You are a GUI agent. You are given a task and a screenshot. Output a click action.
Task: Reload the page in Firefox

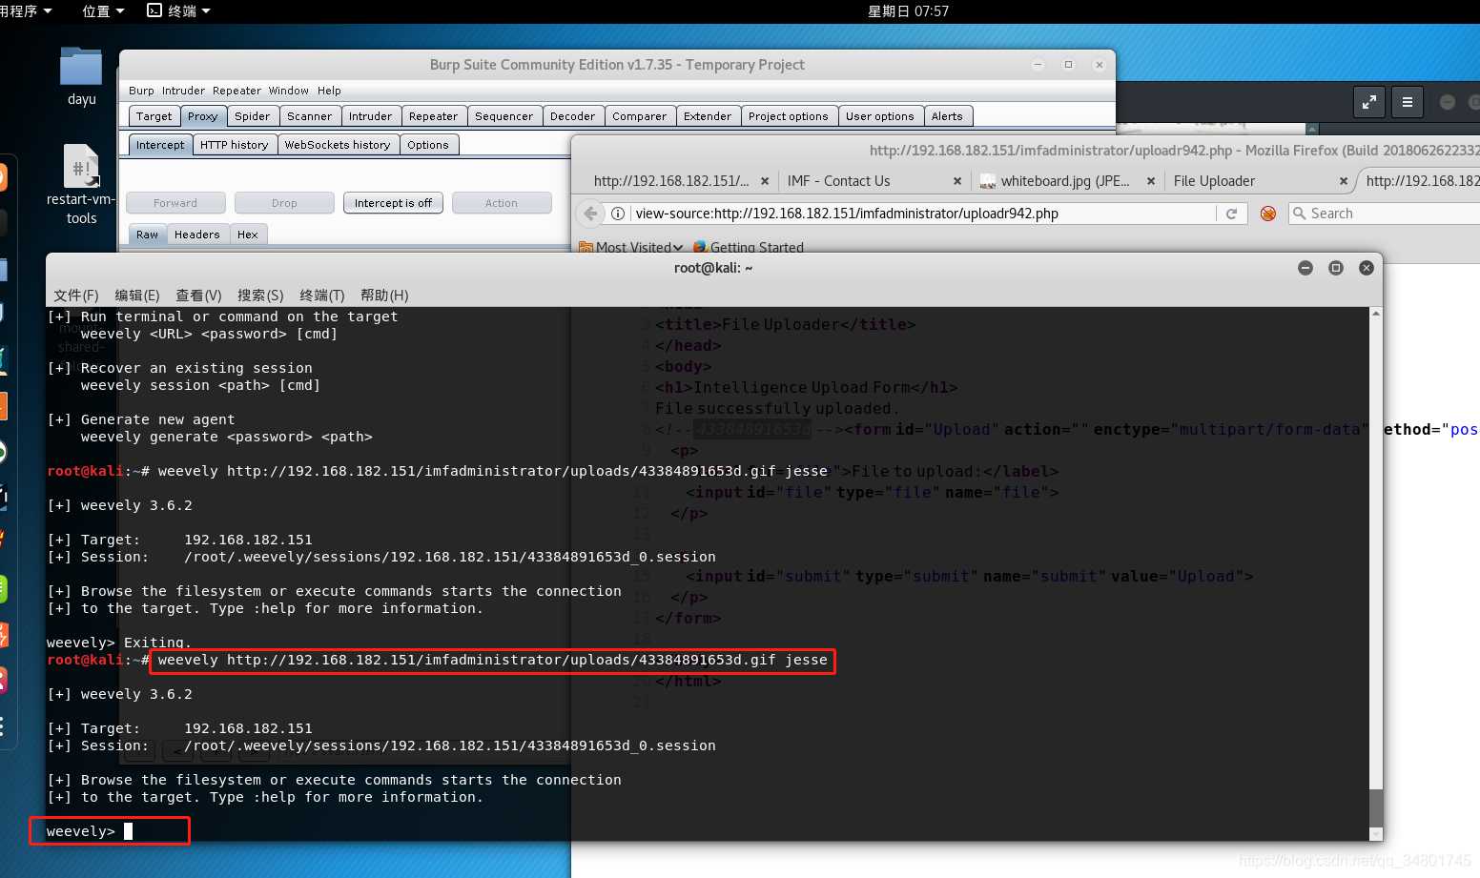pos(1231,214)
